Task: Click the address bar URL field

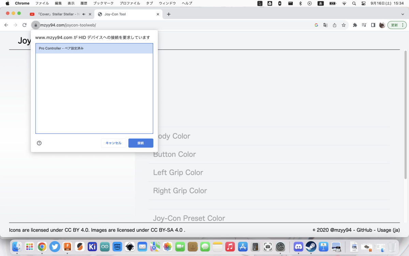Action: click(x=174, y=25)
